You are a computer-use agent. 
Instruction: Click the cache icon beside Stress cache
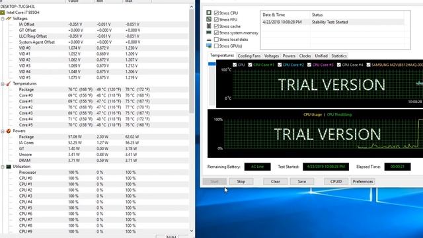209,26
